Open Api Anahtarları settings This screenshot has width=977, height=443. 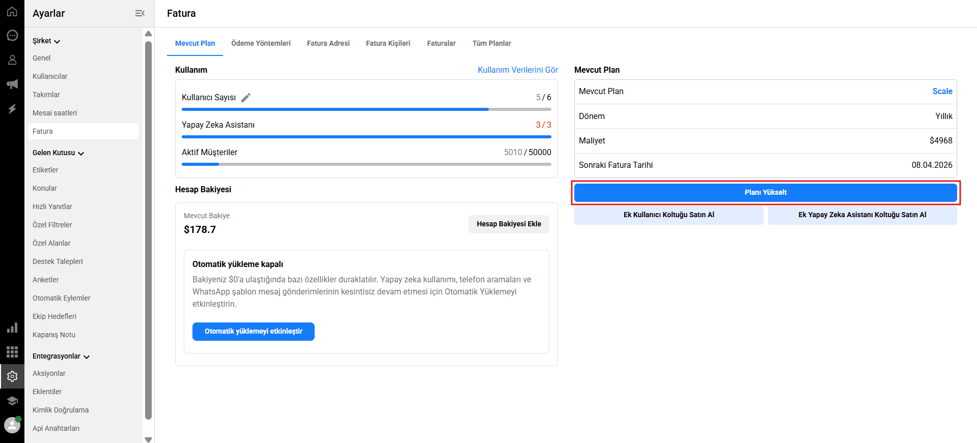pos(83,428)
